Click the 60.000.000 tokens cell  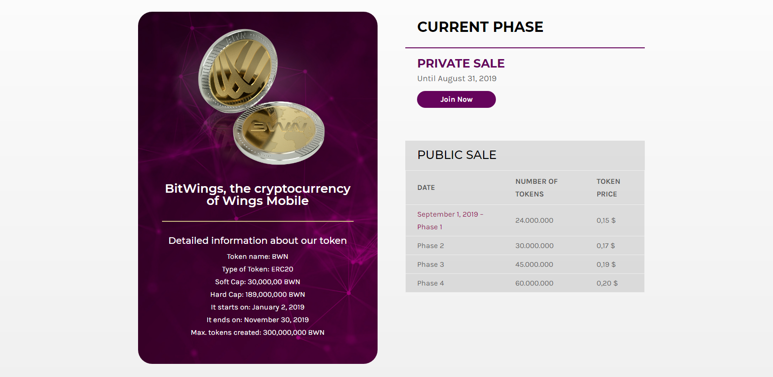(x=534, y=283)
